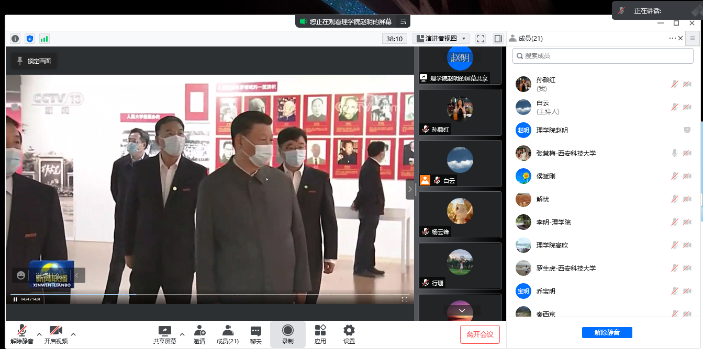This screenshot has height=349, width=703.
Task: Click the host badge icon on 白云 thumbnail
Action: 425,180
